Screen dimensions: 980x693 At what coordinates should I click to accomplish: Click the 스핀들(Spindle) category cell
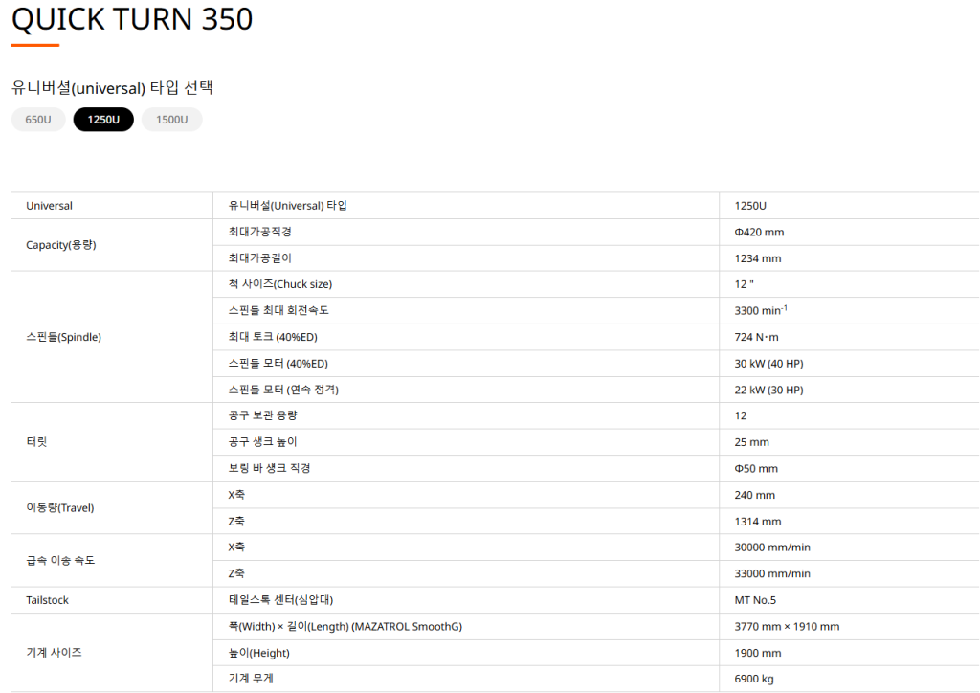pyautogui.click(x=63, y=337)
